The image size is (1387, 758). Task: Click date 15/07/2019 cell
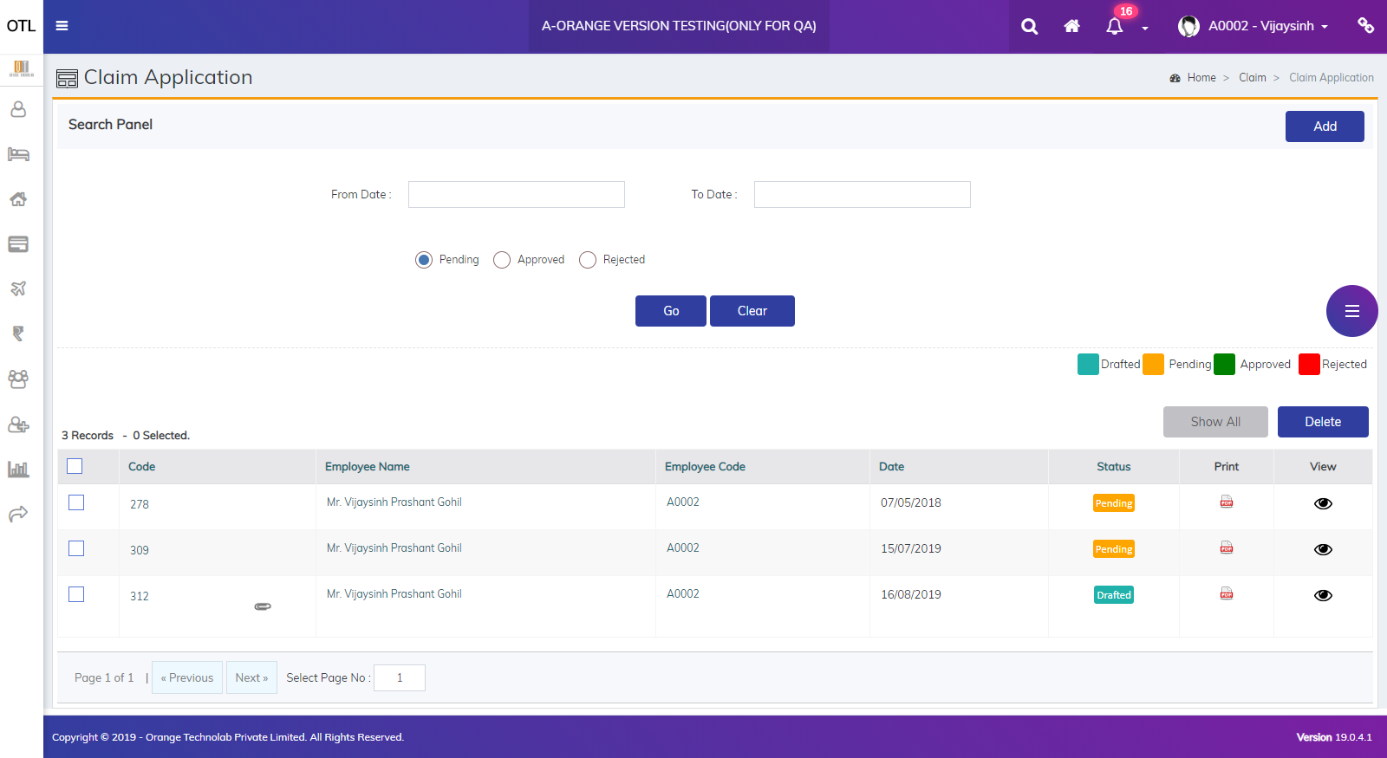(911, 548)
